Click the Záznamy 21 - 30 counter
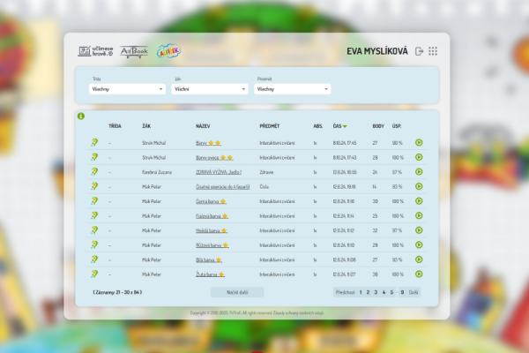 point(117,292)
